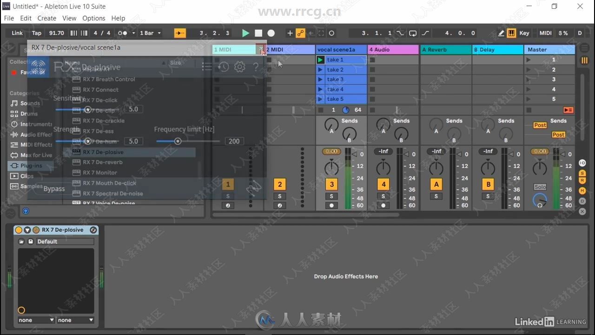Toggle the Returns section R selector
595x335 pixels.
pyautogui.click(x=582, y=181)
